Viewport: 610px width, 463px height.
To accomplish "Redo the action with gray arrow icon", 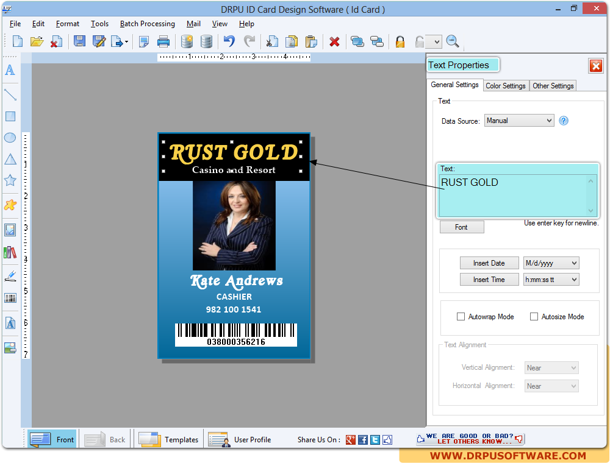I will coord(249,41).
